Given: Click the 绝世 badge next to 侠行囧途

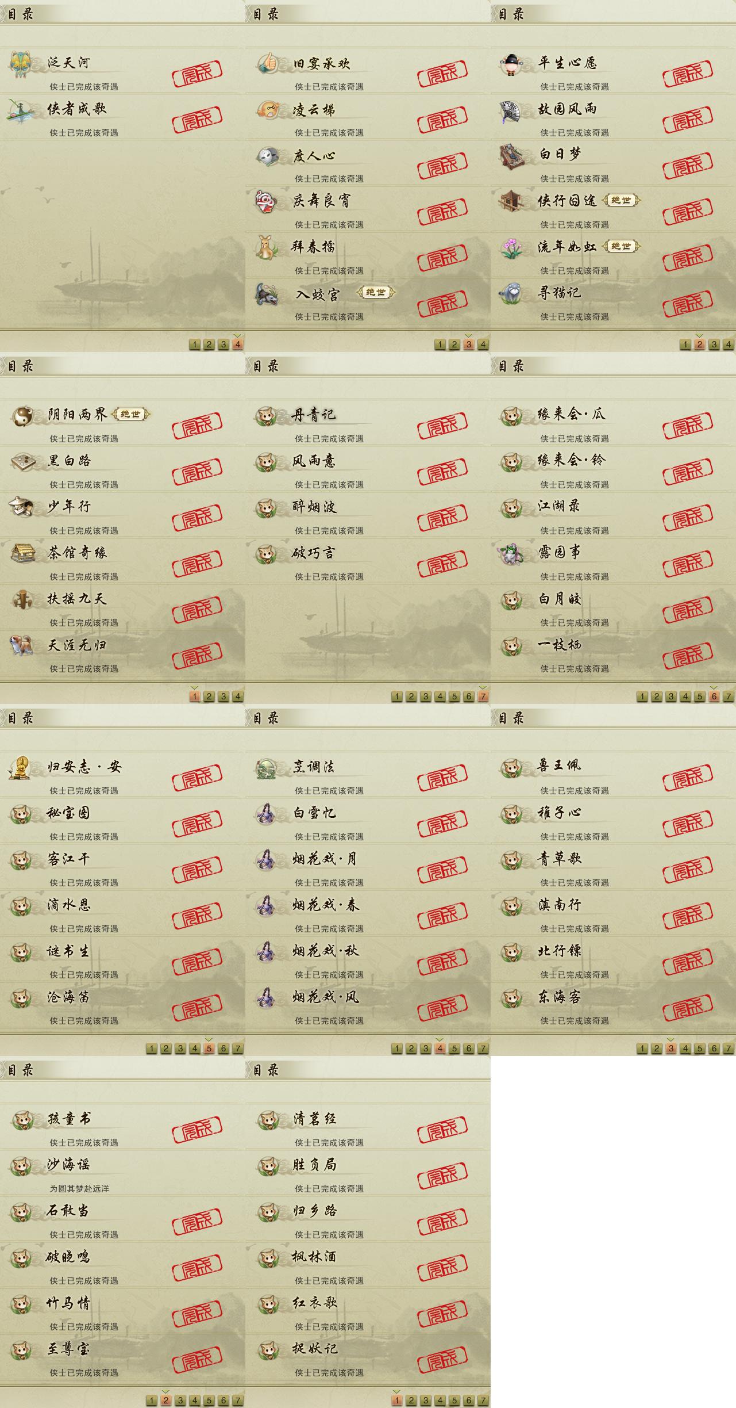Looking at the screenshot, I should click(621, 200).
